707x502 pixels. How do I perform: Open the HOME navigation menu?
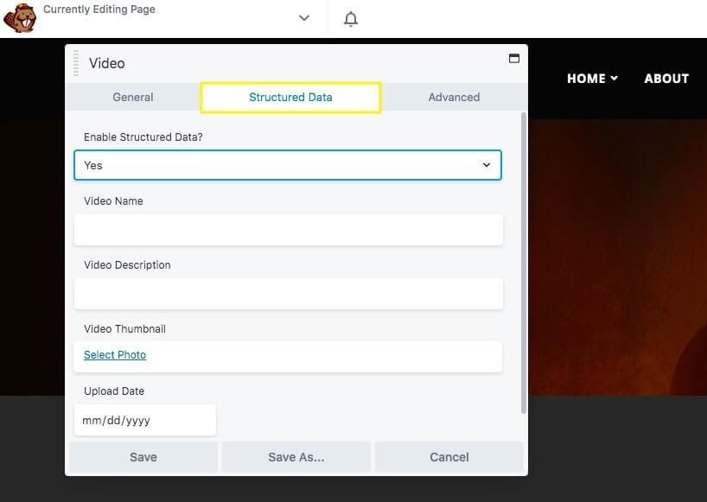[x=592, y=79]
